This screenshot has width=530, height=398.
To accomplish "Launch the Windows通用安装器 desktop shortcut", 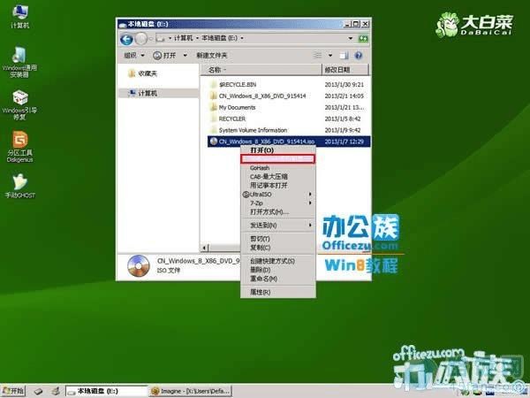I will click(x=19, y=62).
